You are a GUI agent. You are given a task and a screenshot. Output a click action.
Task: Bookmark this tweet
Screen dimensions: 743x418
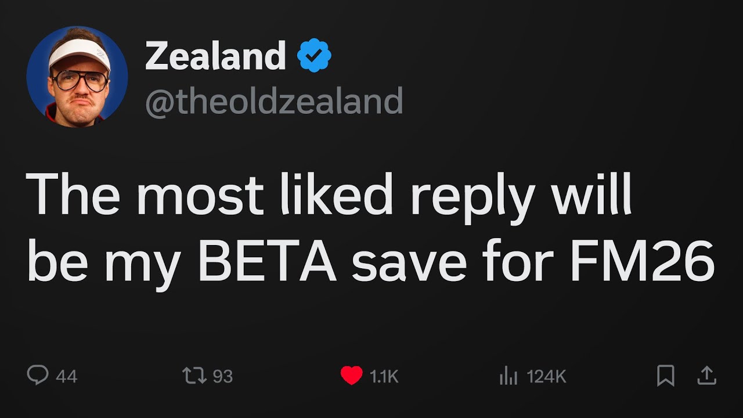coord(665,376)
